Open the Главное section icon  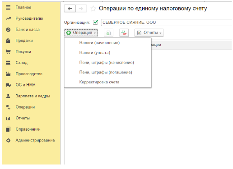point(8,7)
